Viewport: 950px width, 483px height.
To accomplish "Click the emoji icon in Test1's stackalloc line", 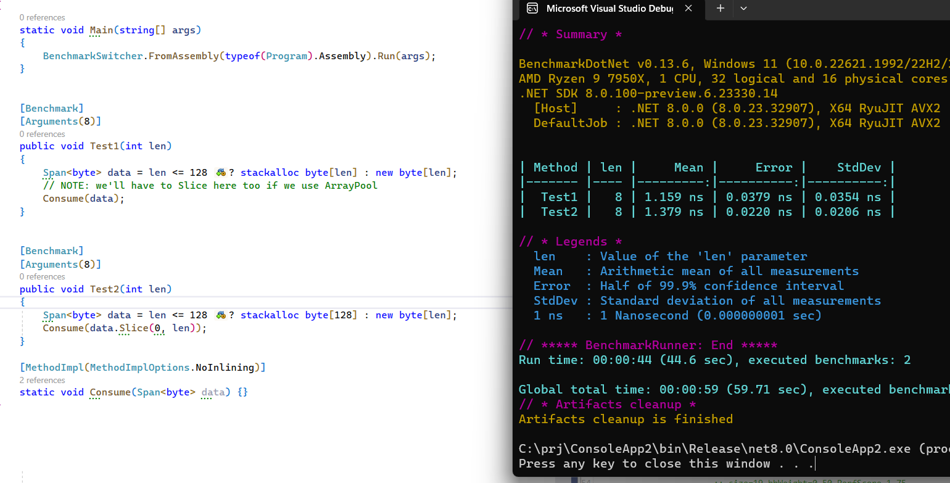I will (220, 172).
